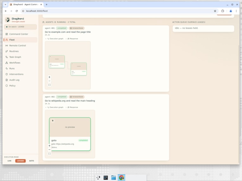Click the Task Graph node icon
This screenshot has width=242, height=181.
pos(7,57)
